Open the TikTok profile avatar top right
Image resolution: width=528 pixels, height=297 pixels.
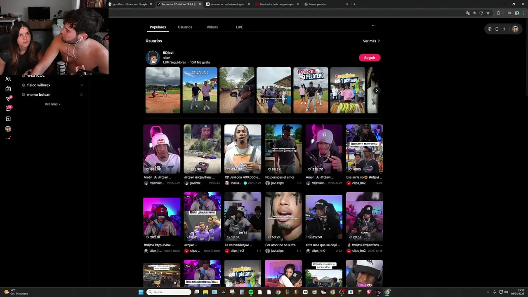click(515, 29)
